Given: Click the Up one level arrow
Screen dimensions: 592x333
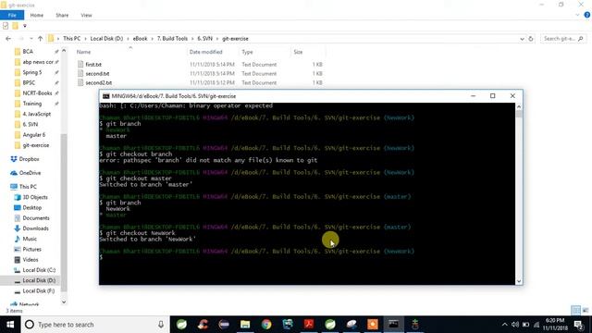Looking at the screenshot, I should 40,39.
